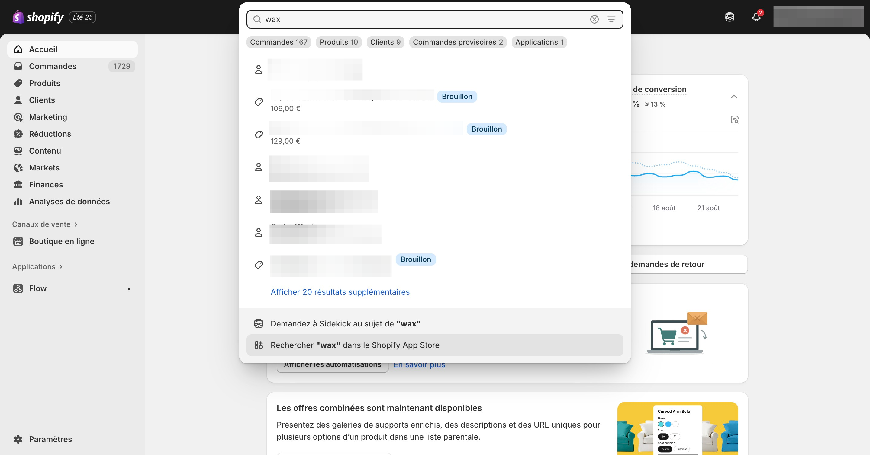Click the Contenu image icon

(x=18, y=151)
